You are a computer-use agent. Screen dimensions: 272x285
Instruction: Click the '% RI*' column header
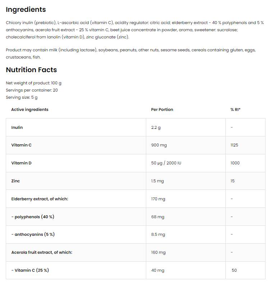tap(235, 109)
